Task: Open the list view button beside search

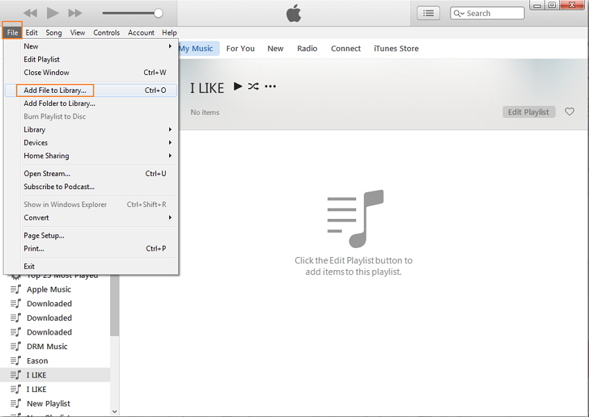Action: tap(428, 13)
